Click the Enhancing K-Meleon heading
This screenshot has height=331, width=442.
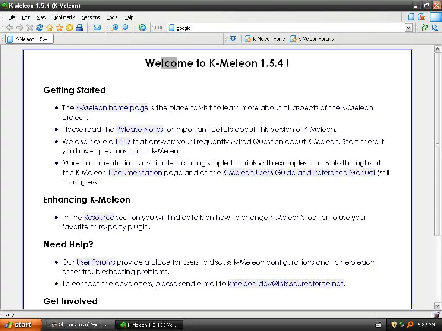pyautogui.click(x=87, y=200)
